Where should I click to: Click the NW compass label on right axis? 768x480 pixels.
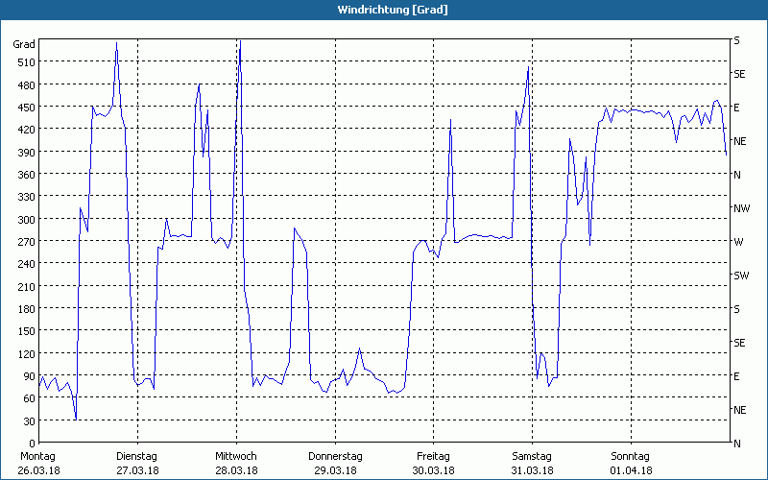(741, 208)
